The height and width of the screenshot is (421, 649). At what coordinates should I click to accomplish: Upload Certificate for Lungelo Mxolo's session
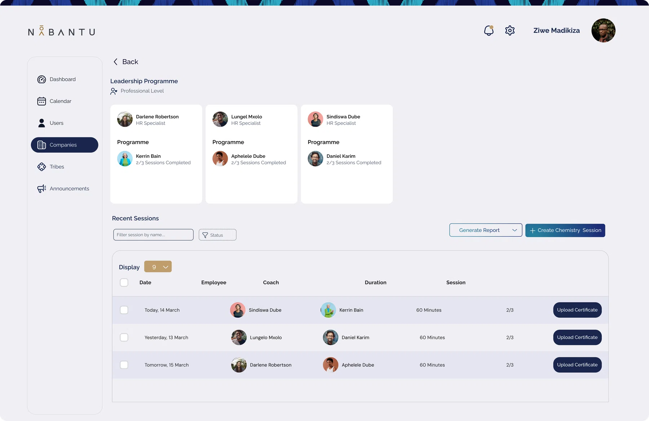[577, 337]
